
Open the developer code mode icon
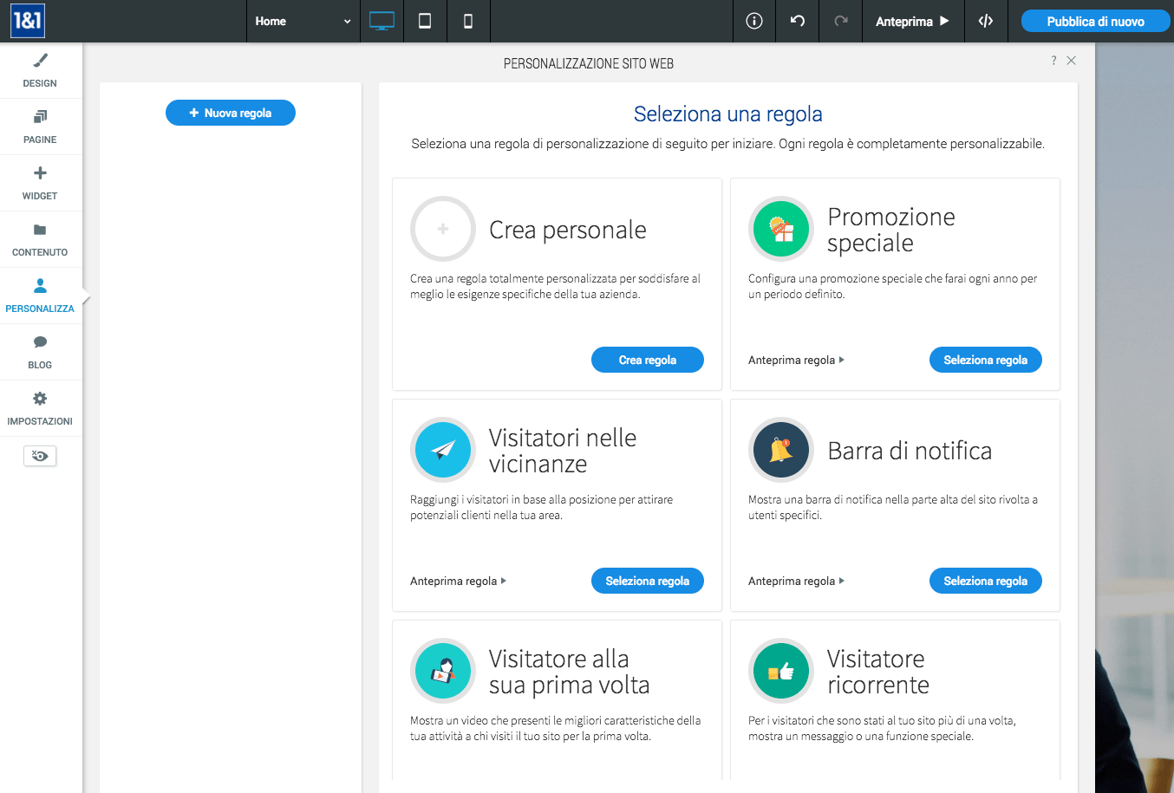(986, 21)
